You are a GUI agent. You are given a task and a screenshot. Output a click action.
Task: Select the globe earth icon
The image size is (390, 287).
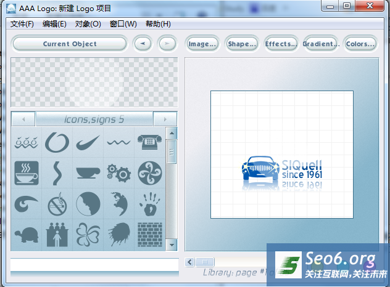point(119,204)
